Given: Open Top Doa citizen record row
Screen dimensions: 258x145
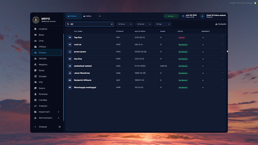Looking at the screenshot, I should pyautogui.click(x=145, y=37).
